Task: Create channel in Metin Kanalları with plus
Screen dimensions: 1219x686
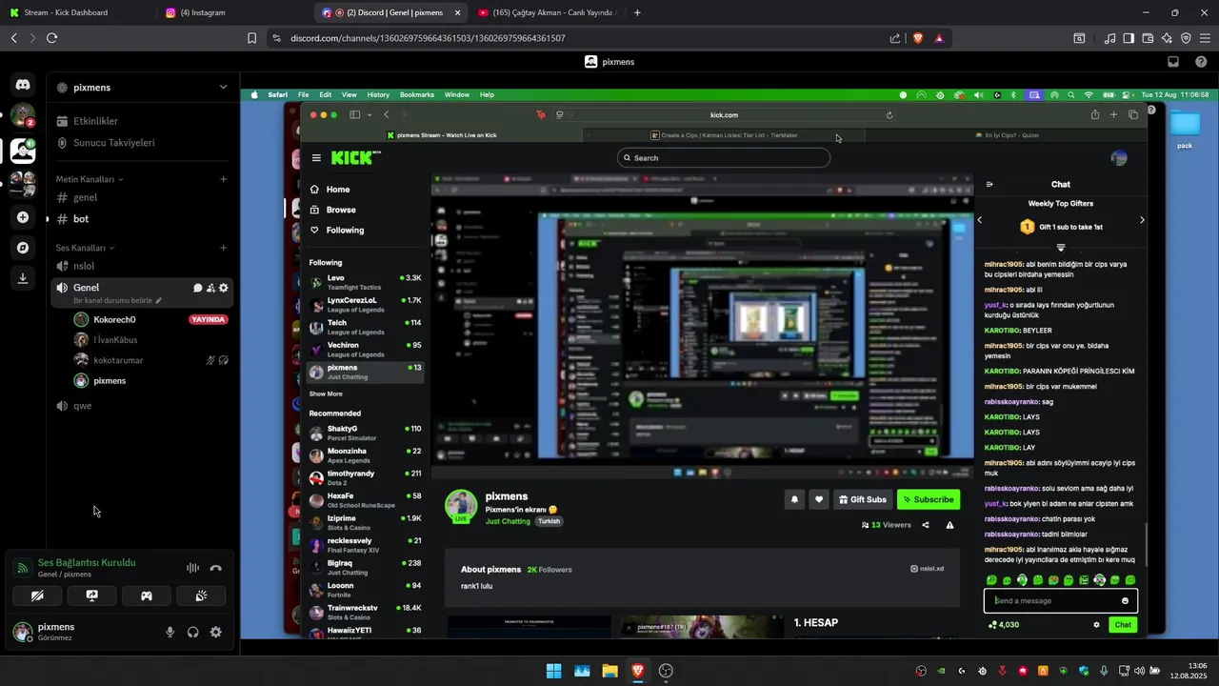Action: [224, 179]
